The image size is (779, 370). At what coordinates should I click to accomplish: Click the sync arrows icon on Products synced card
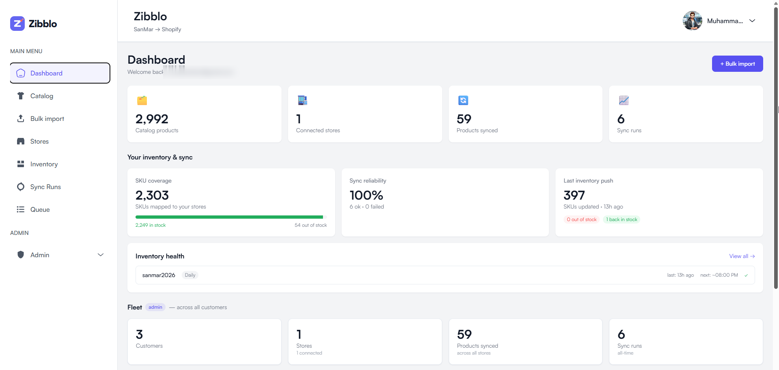(x=463, y=100)
